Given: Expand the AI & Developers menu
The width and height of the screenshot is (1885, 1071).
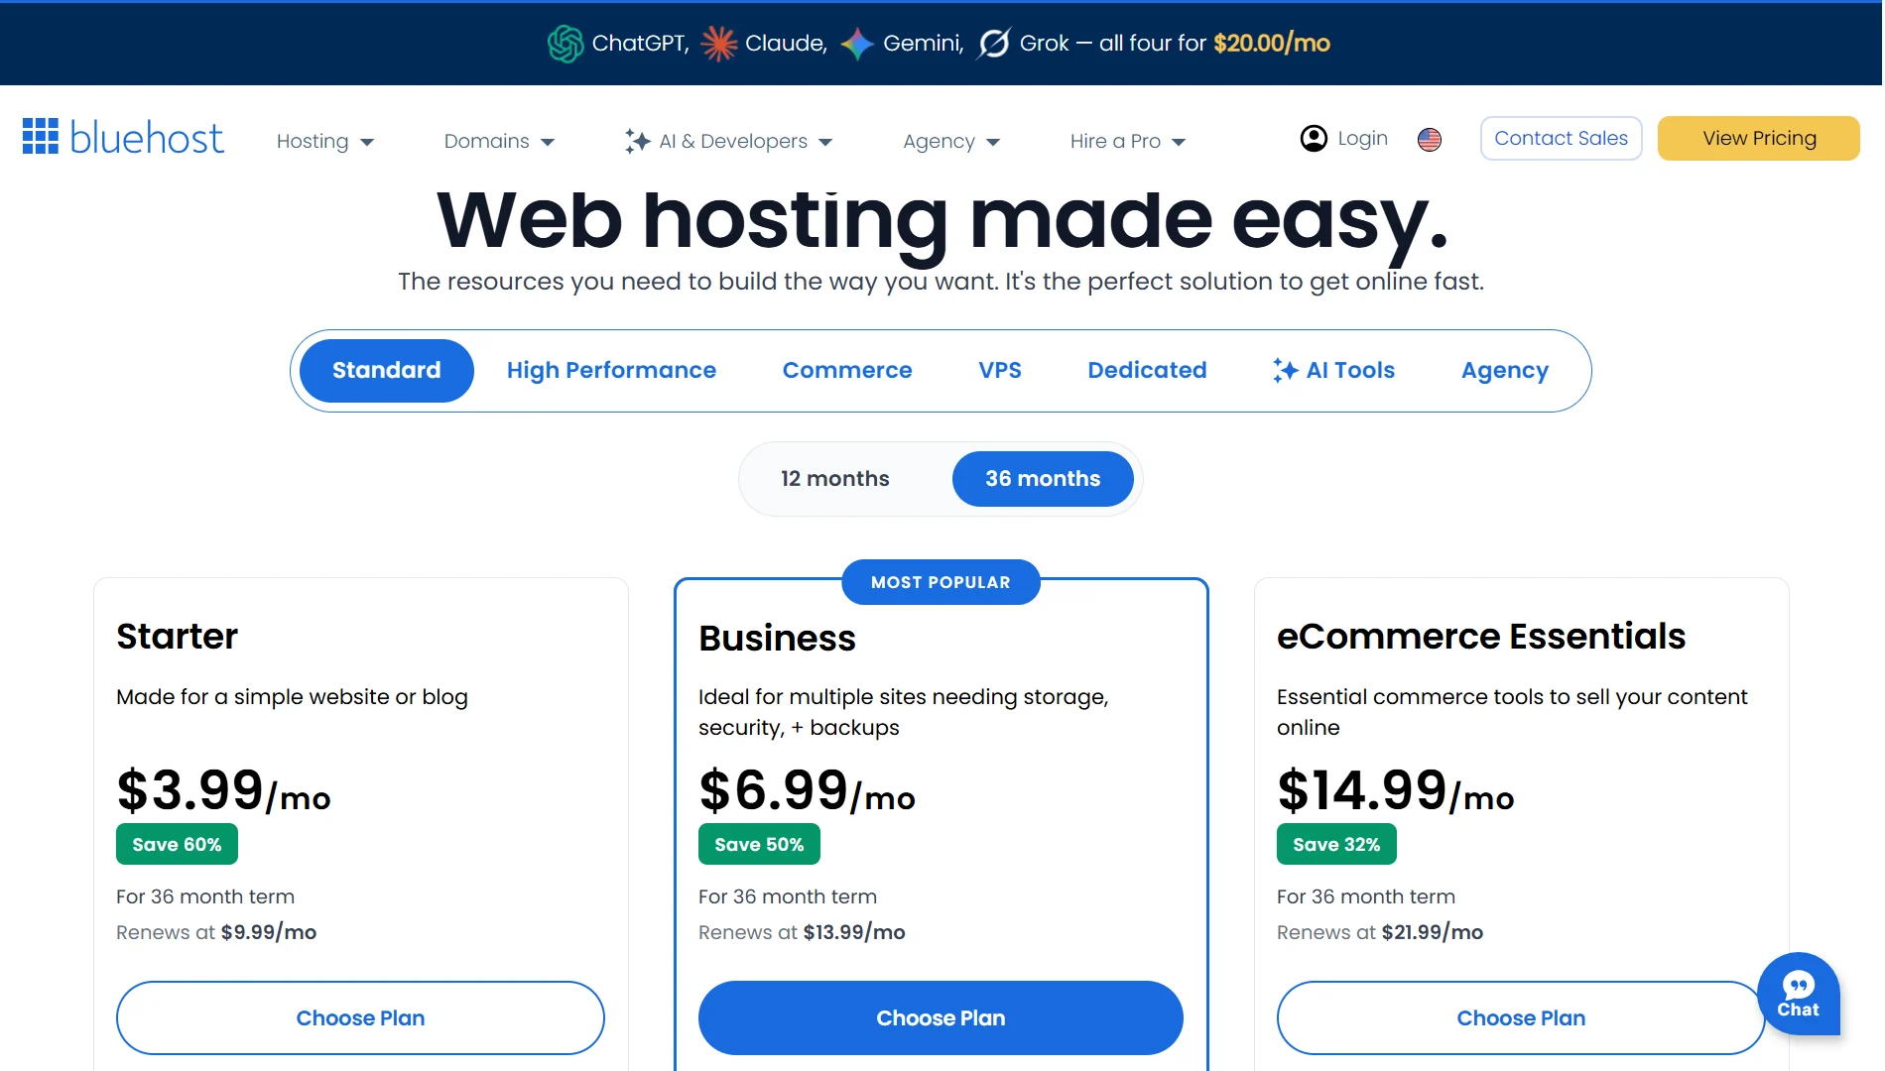Looking at the screenshot, I should (728, 141).
